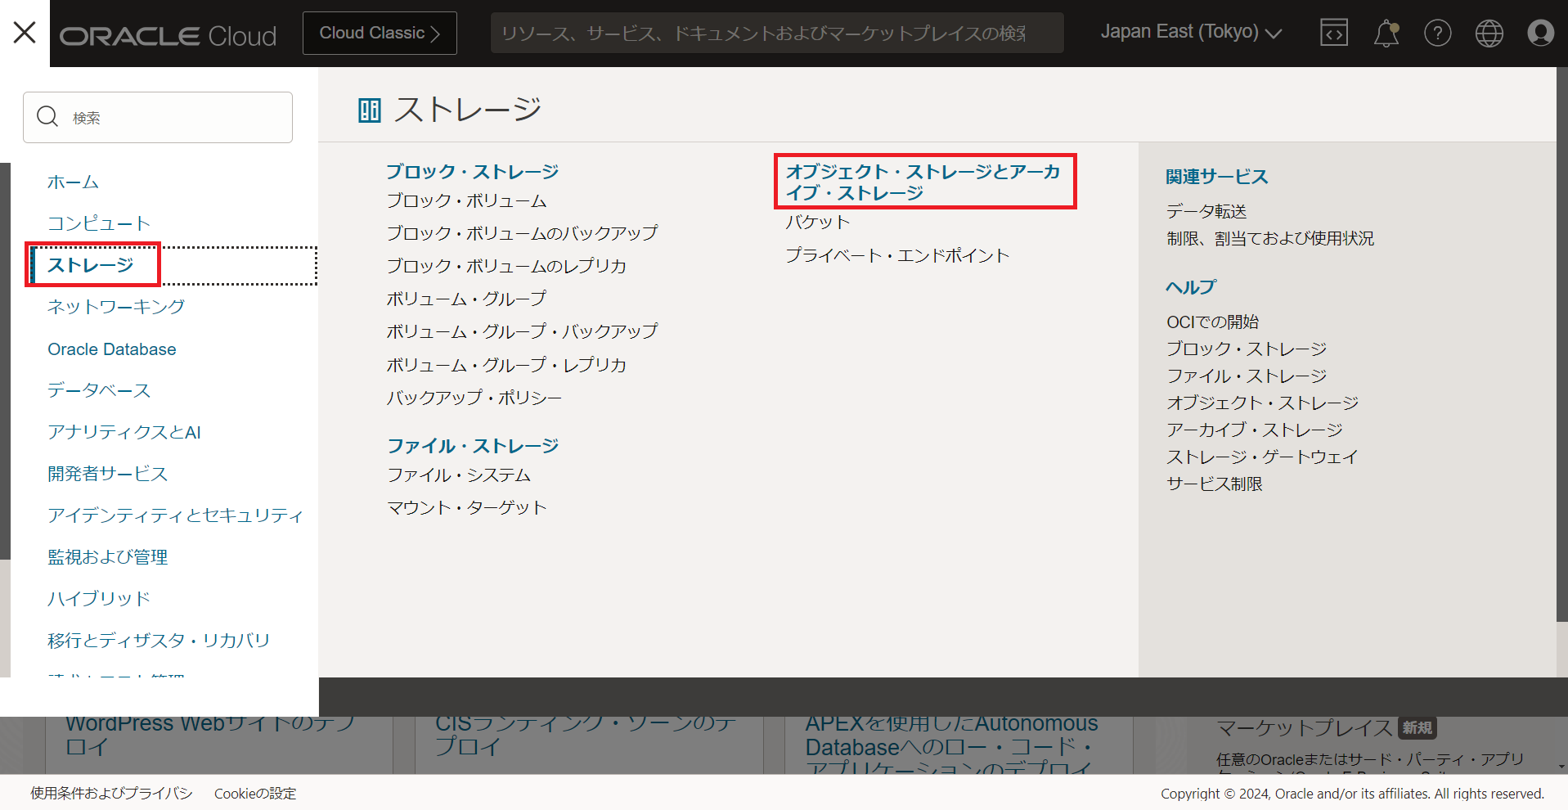Select アイデンティティとセキュリティ in the sidebar
1568x810 pixels.
point(175,515)
